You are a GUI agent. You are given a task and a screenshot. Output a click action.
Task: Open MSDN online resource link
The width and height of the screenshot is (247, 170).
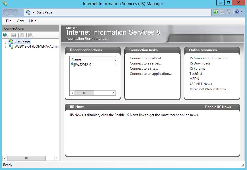pyautogui.click(x=194, y=79)
